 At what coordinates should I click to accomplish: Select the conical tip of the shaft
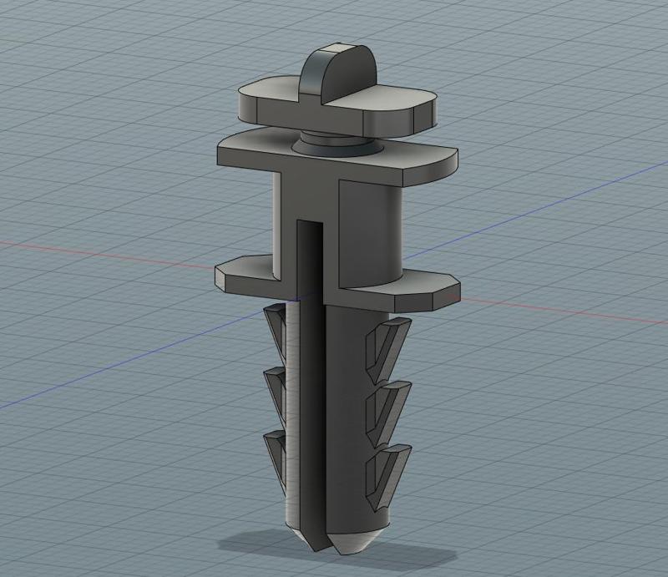click(357, 540)
